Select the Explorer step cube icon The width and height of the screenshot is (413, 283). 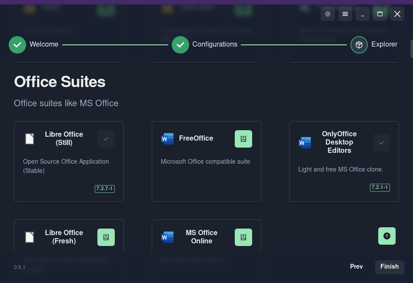point(359,45)
